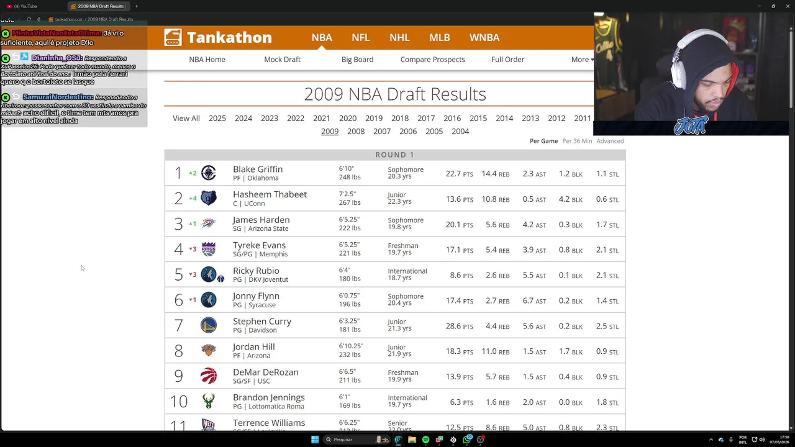Open DeMar DeRozan's player page
Image resolution: width=795 pixels, height=447 pixels.
pos(266,372)
